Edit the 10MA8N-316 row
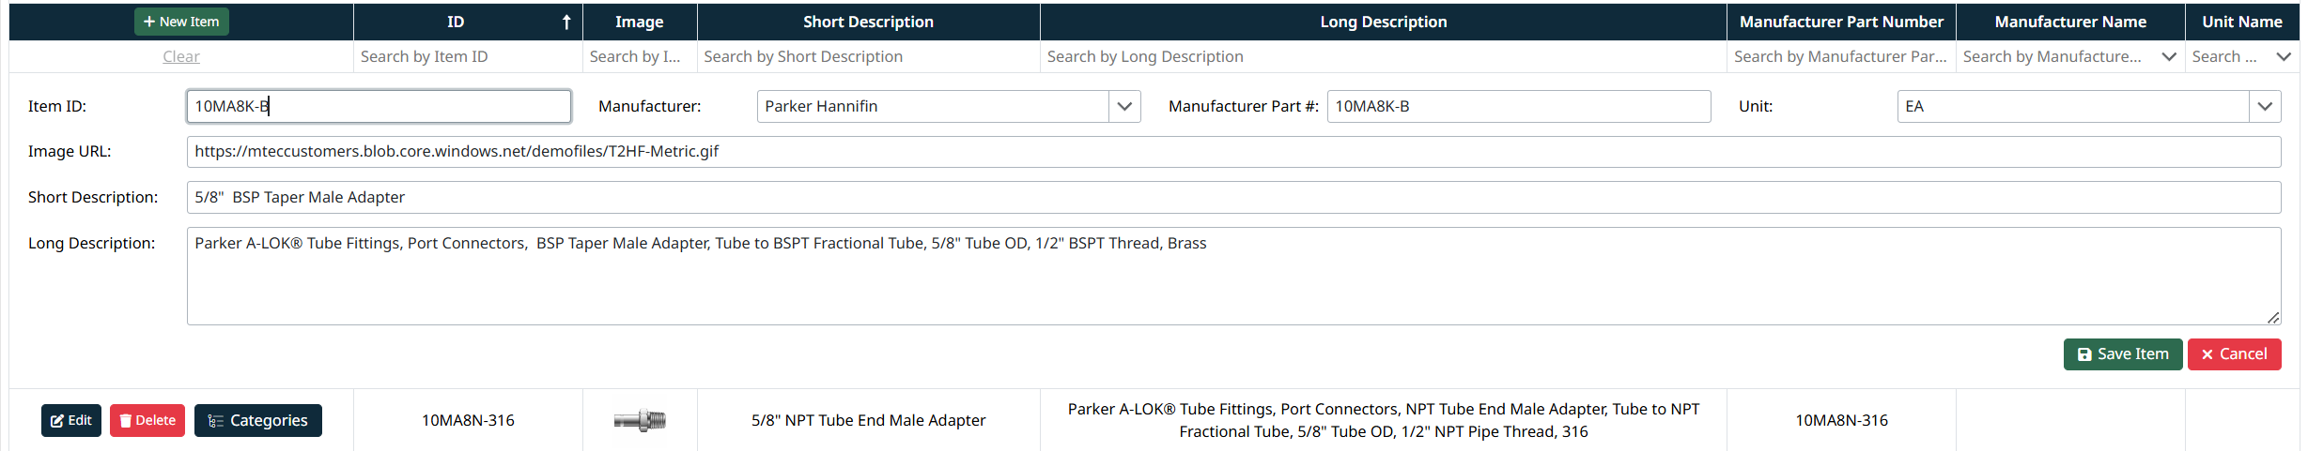Viewport: 2308px width, 451px height. click(71, 420)
